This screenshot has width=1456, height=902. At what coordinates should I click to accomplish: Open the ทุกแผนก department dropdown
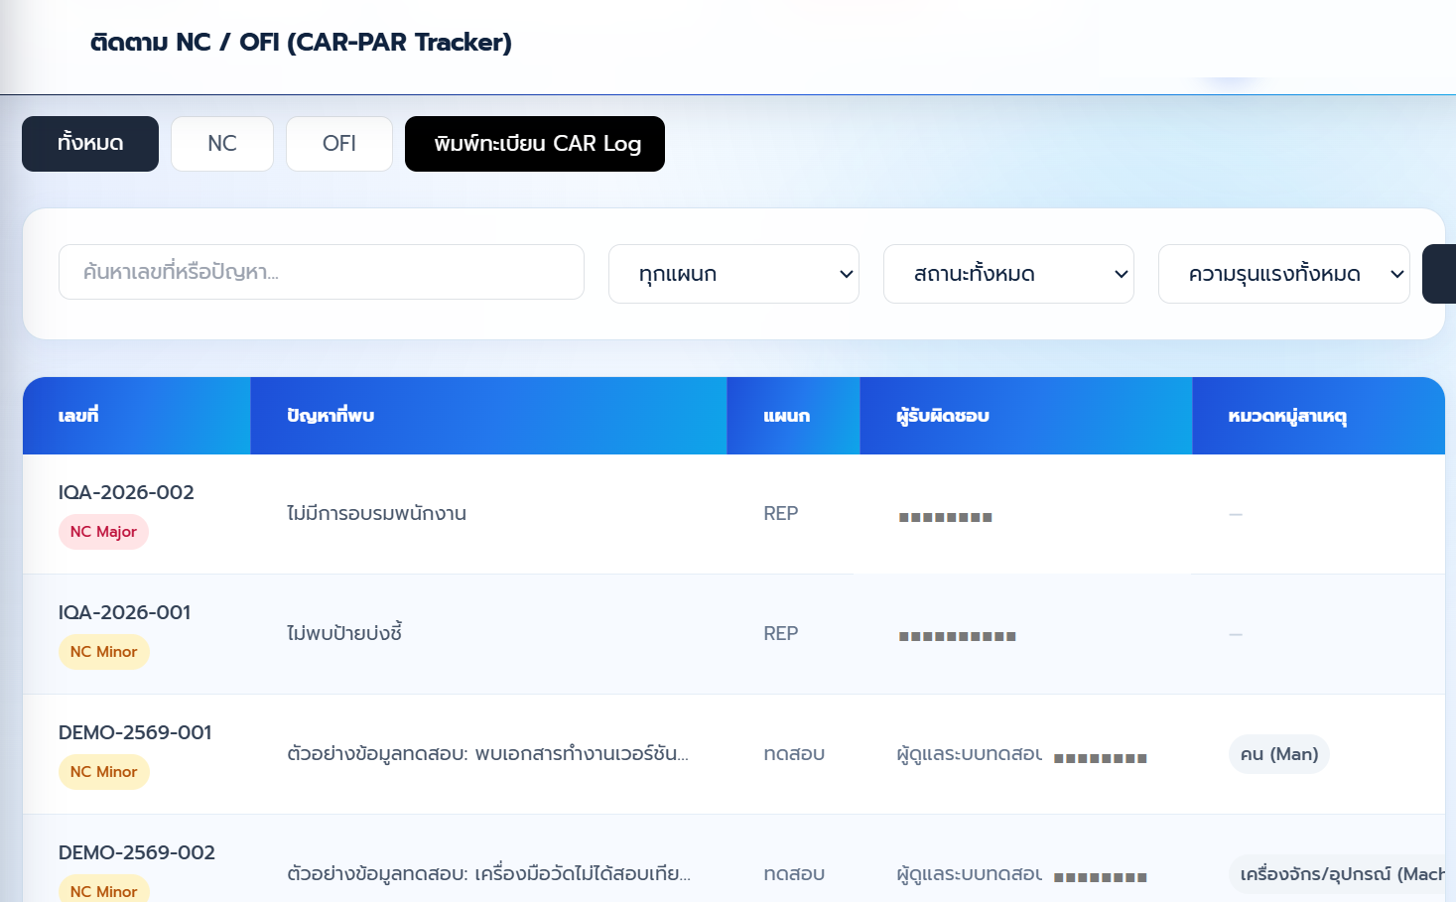pyautogui.click(x=733, y=274)
